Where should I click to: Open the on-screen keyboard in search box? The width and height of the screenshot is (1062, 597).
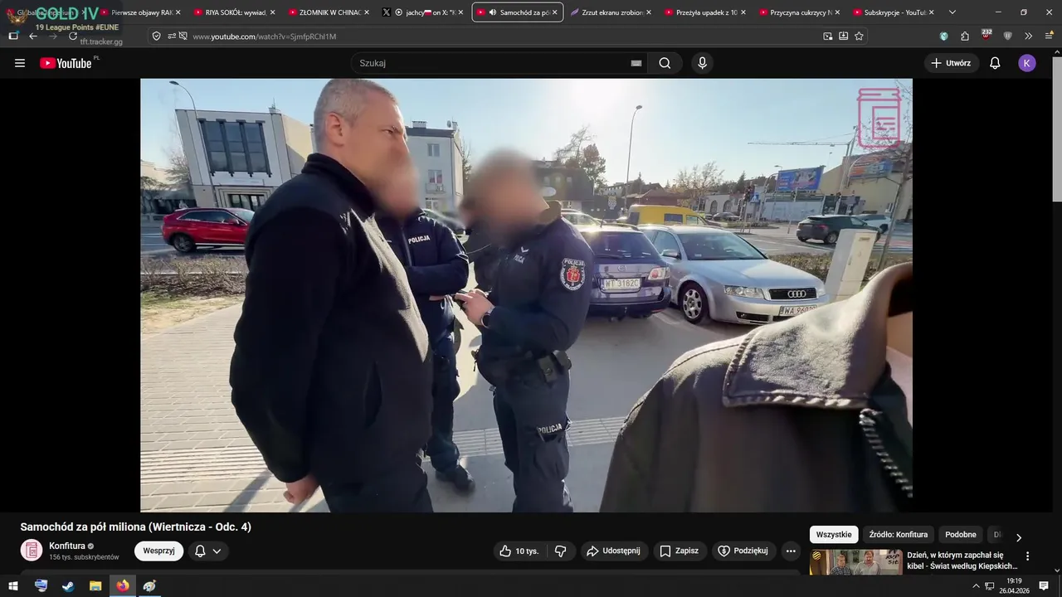click(636, 63)
